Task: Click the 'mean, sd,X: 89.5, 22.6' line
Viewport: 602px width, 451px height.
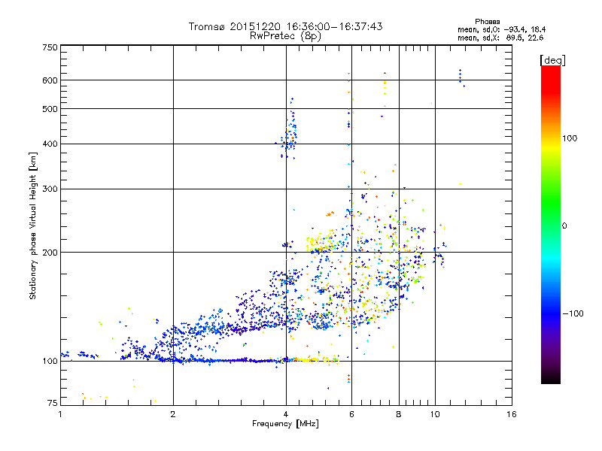Action: [x=500, y=38]
